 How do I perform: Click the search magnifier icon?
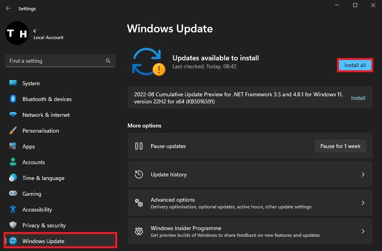pyautogui.click(x=108, y=61)
